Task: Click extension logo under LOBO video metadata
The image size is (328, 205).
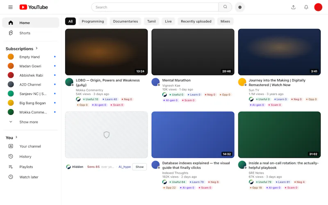Action: (78, 99)
